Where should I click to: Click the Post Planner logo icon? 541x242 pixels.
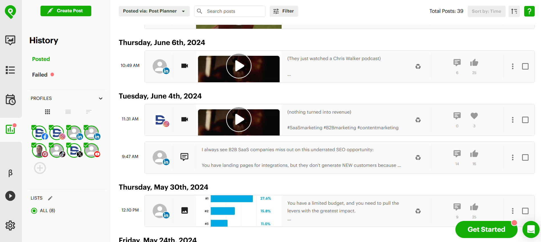click(x=10, y=12)
